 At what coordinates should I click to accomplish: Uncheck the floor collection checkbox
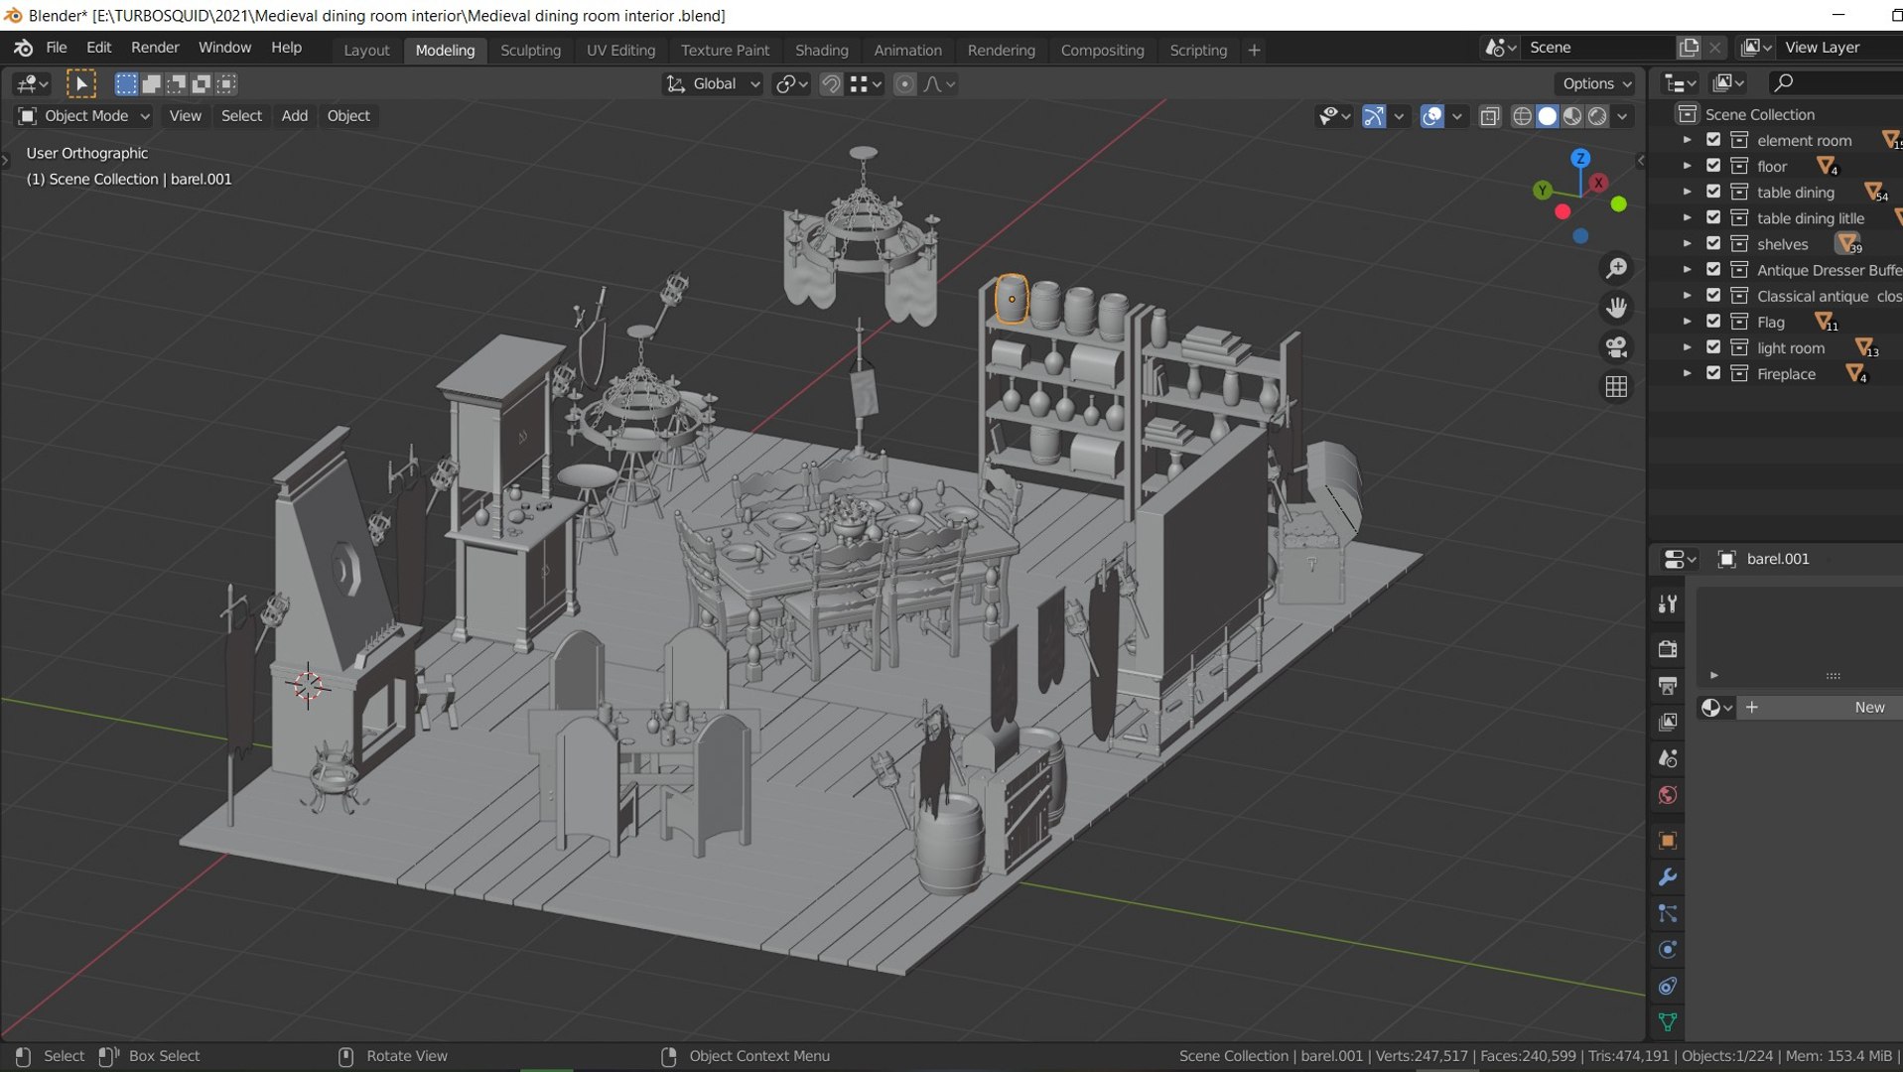point(1713,166)
